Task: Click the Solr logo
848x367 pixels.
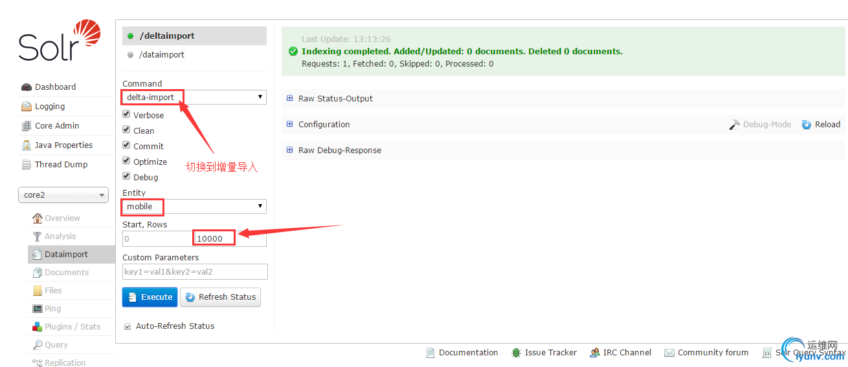Action: click(x=60, y=40)
